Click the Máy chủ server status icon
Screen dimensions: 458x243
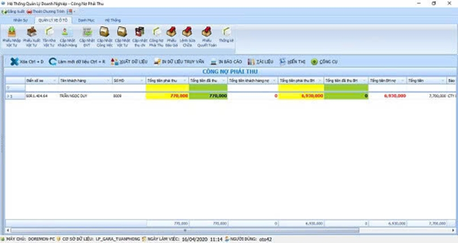[x=3, y=239]
